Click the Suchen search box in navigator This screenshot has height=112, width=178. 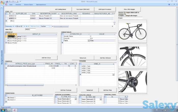[45, 26]
